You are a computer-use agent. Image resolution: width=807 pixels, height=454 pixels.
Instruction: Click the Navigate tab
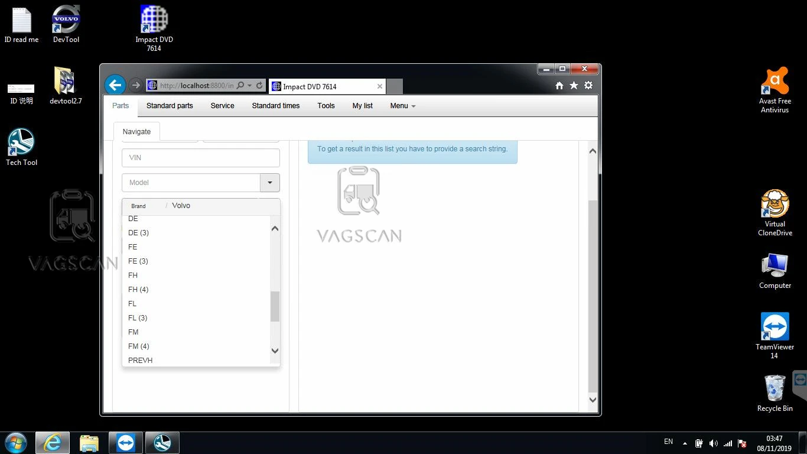click(x=136, y=132)
